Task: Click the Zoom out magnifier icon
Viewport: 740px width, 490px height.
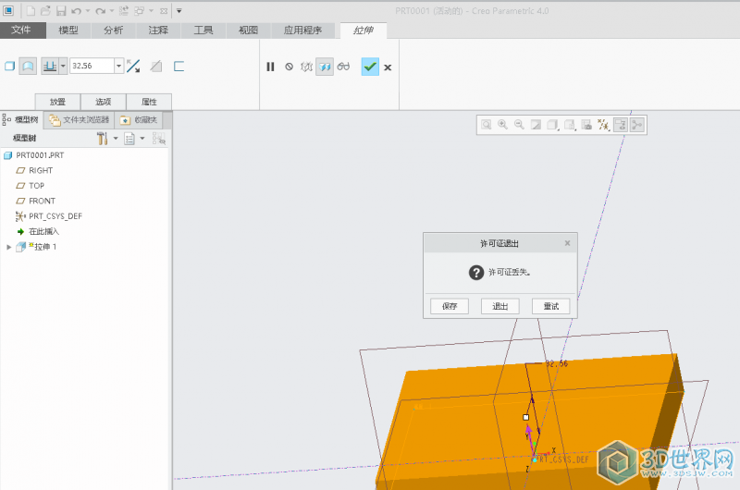Action: (519, 125)
